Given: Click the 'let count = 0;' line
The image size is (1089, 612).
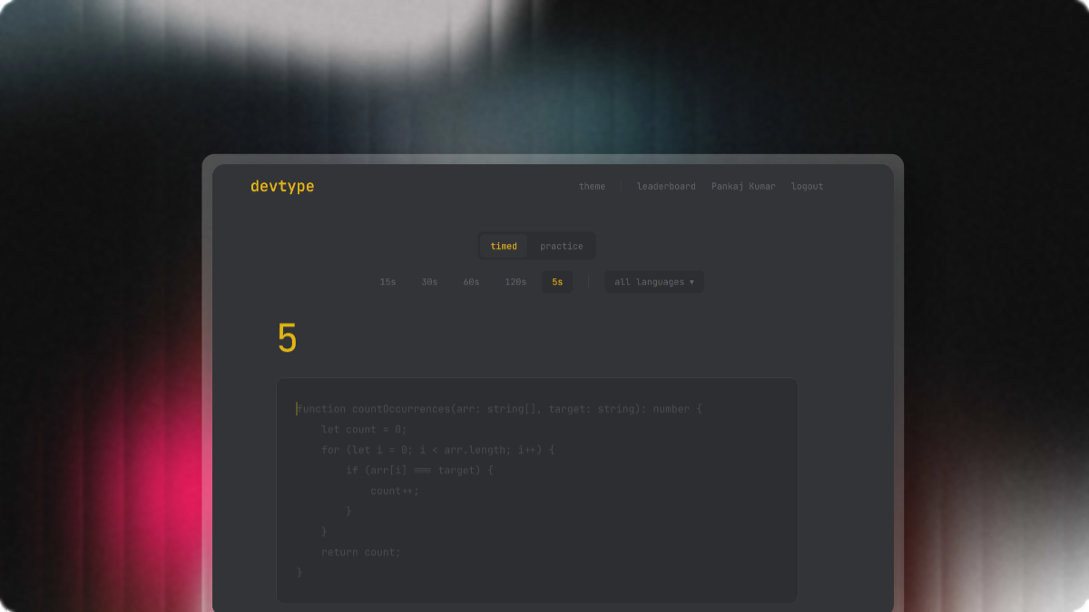Looking at the screenshot, I should point(364,430).
